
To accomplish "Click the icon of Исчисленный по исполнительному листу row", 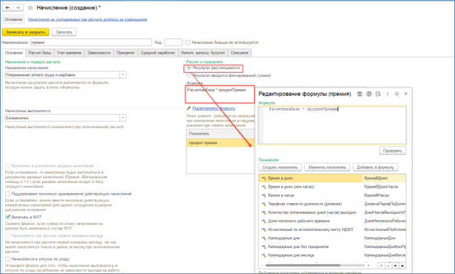I will point(264,229).
